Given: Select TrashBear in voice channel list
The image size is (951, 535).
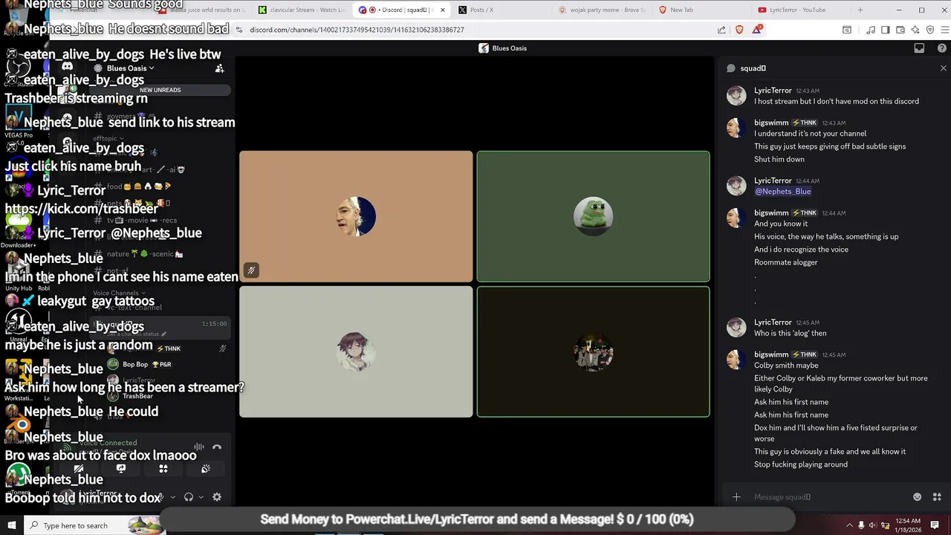Looking at the screenshot, I should 137,396.
